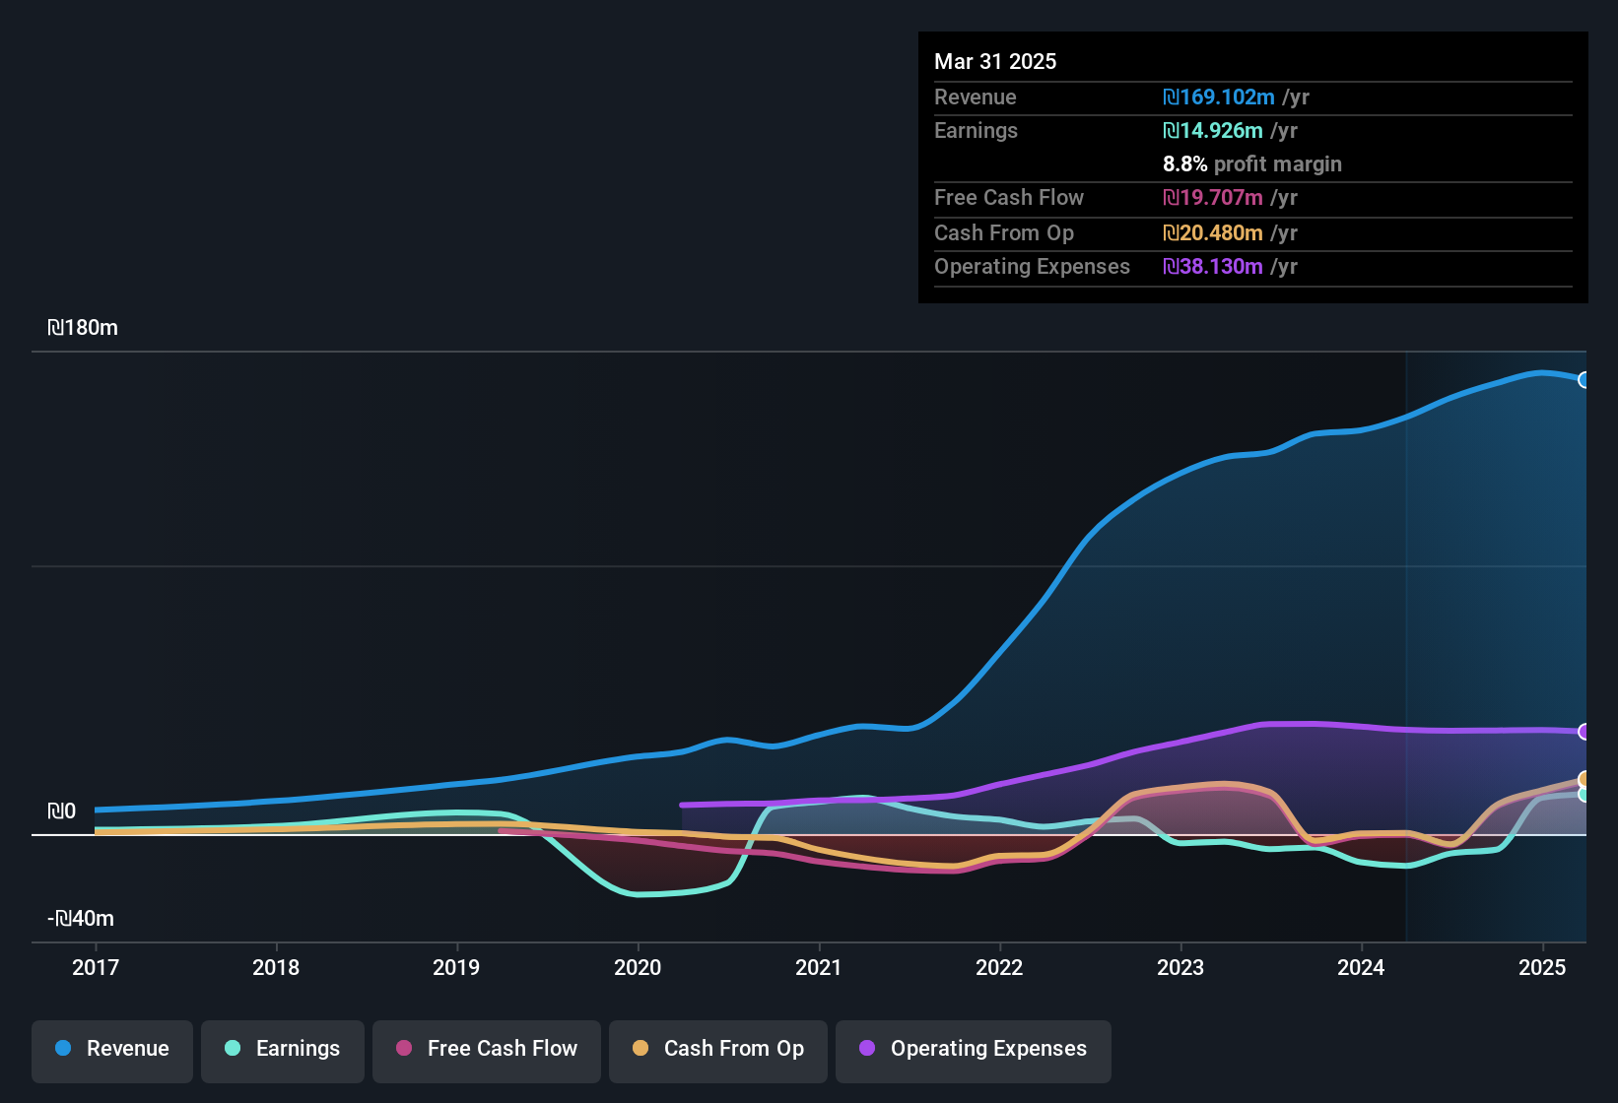Click the 2020 x-axis label

point(638,968)
